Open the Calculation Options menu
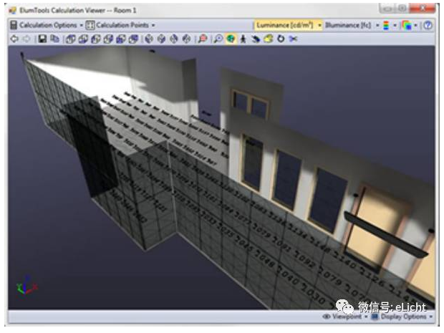The width and height of the screenshot is (444, 333). pos(48,25)
